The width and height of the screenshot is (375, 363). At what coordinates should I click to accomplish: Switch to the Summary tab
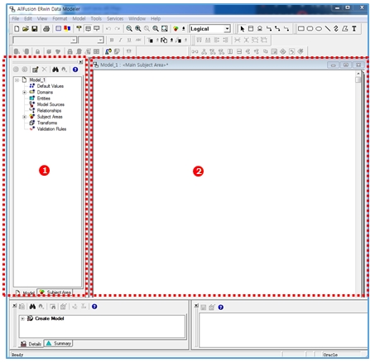click(59, 343)
